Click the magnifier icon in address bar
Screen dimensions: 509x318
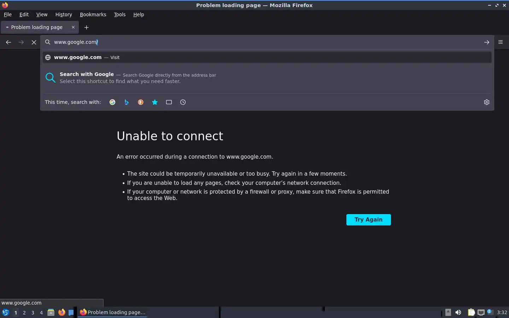click(48, 42)
